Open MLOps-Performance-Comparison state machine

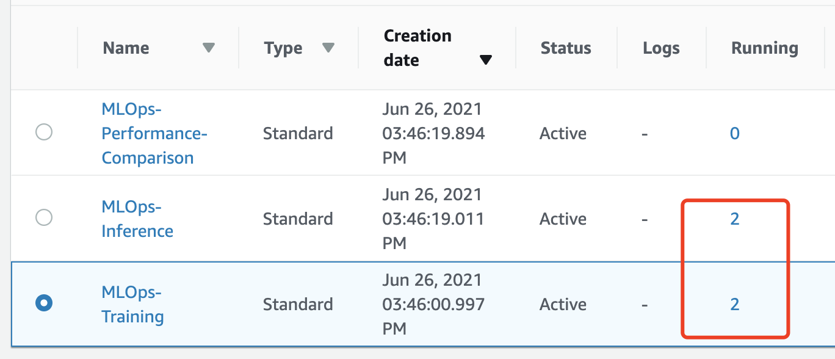pos(154,133)
